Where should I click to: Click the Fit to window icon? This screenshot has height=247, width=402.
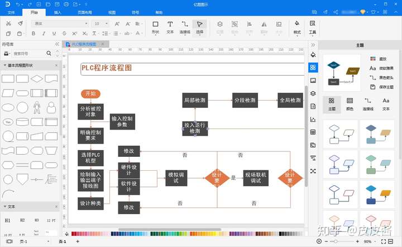click(x=384, y=241)
